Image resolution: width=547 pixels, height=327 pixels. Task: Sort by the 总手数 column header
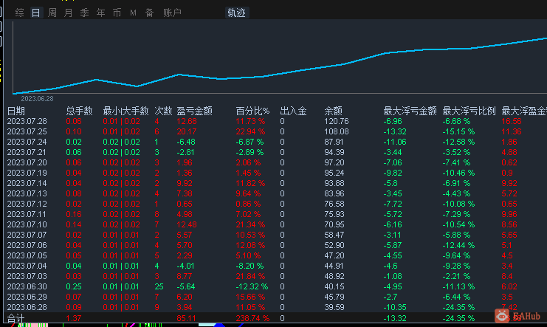pyautogui.click(x=79, y=111)
